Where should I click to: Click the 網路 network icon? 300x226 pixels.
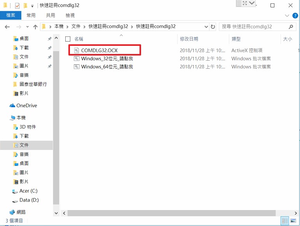point(12,212)
